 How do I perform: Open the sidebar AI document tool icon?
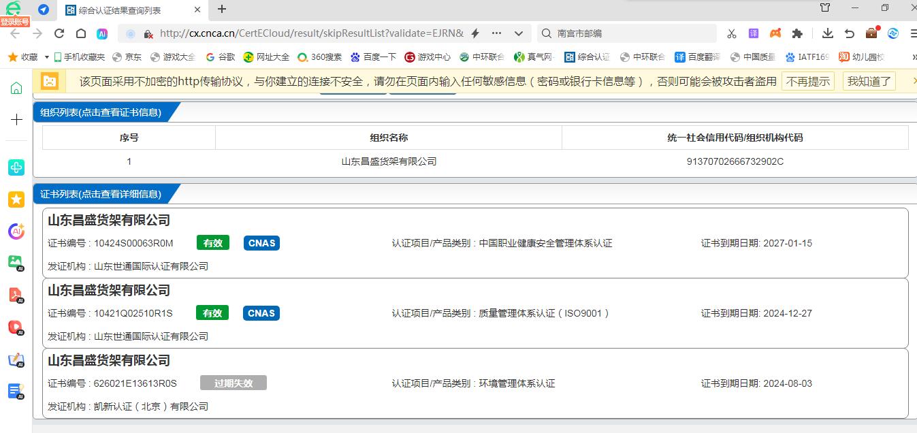[x=16, y=391]
